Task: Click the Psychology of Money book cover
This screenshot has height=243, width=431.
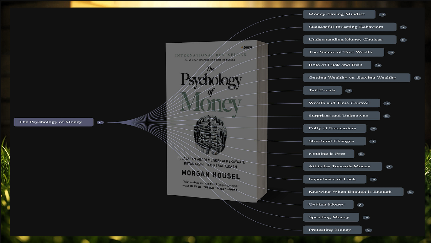Action: pyautogui.click(x=217, y=121)
